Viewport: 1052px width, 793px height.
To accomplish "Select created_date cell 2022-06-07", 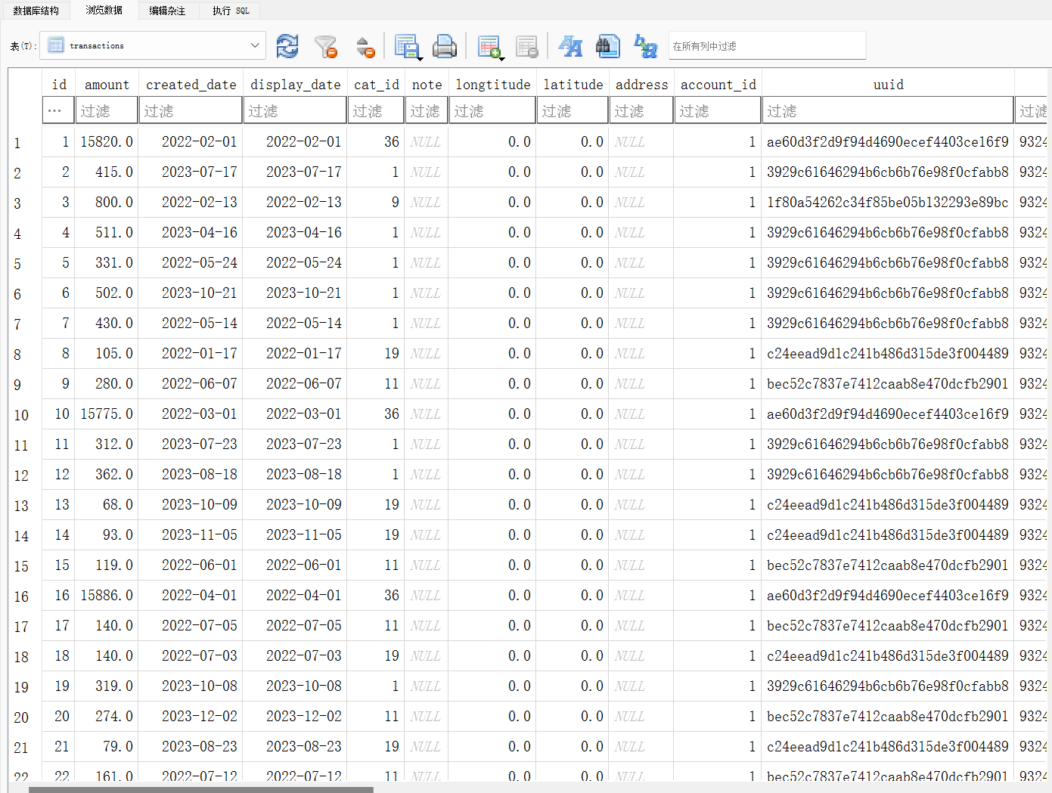I will [x=191, y=383].
